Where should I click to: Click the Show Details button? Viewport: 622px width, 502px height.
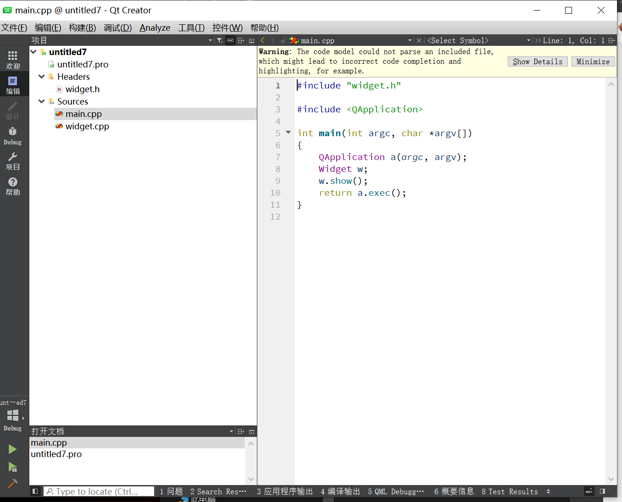point(538,61)
